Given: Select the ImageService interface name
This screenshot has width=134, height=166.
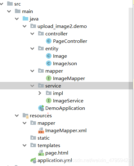Looking at the screenshot, I should tap(68, 101).
